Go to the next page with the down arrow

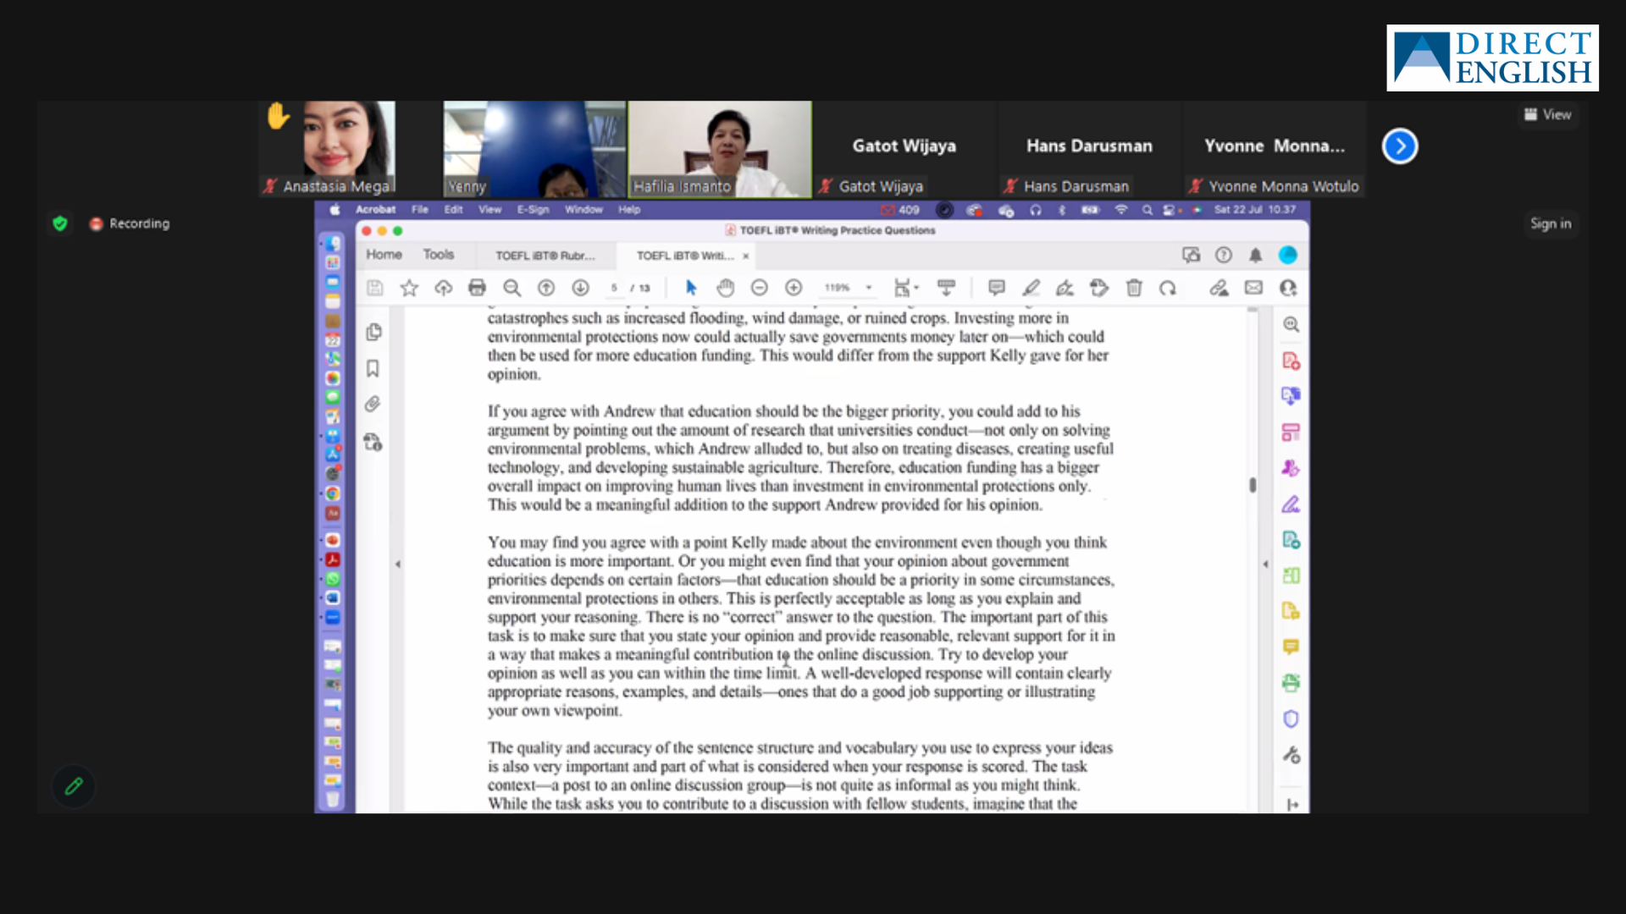pos(580,288)
